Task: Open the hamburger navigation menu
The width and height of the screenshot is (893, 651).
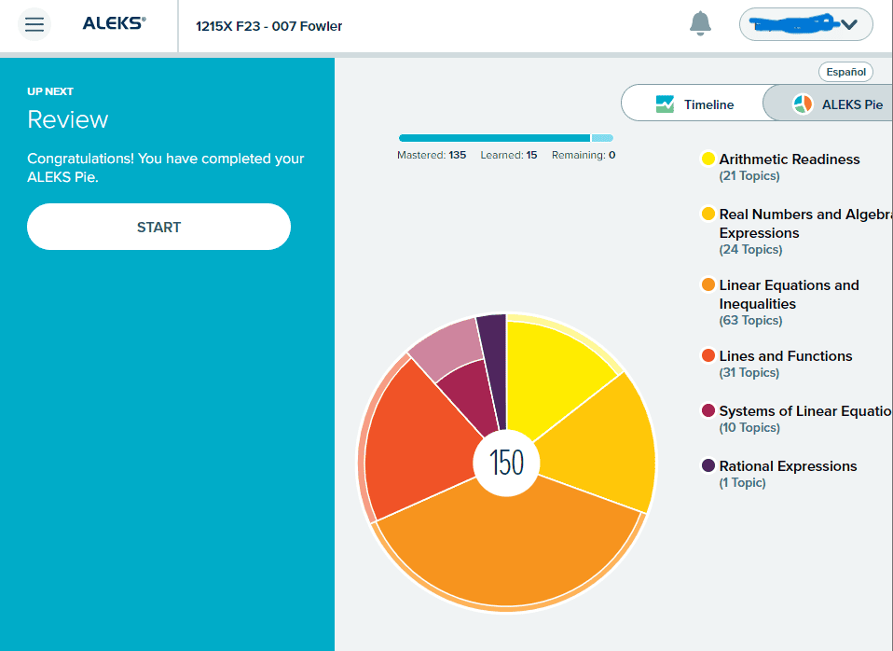Action: 34,24
